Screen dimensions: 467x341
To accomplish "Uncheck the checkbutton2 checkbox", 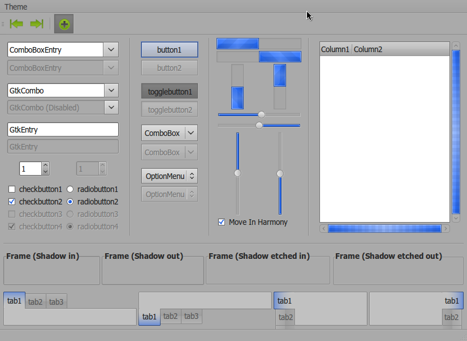I will (x=12, y=202).
